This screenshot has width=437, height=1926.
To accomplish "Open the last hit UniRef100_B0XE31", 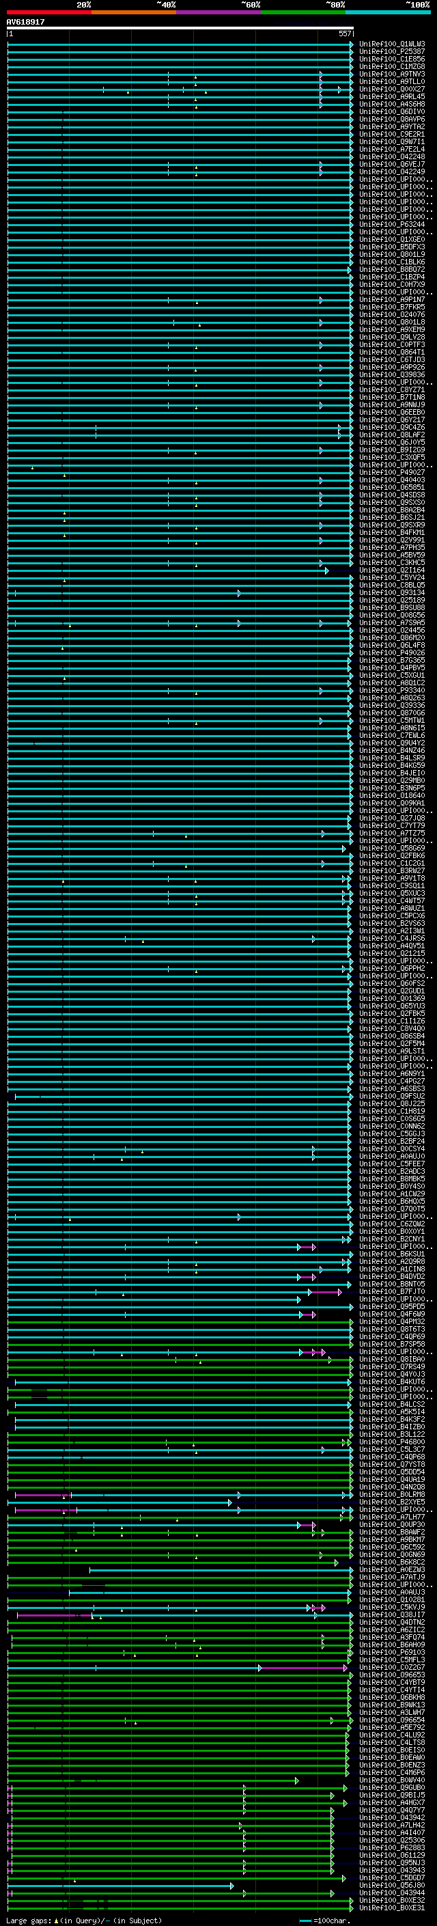I will pos(392,1908).
